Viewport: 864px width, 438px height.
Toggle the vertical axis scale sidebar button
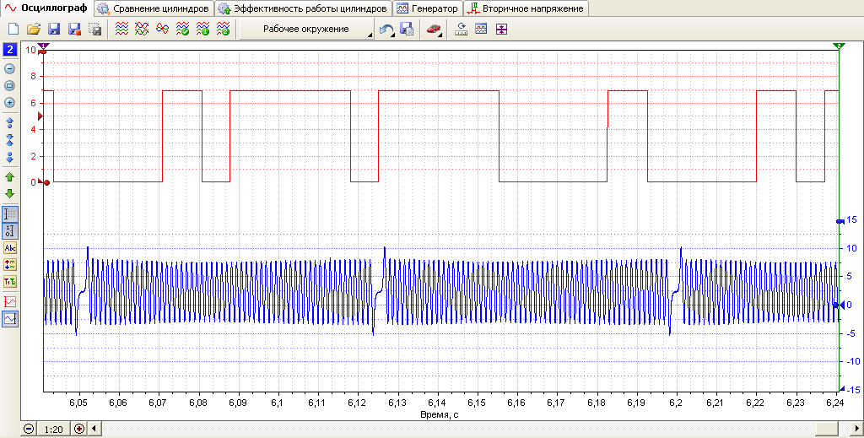(10, 231)
